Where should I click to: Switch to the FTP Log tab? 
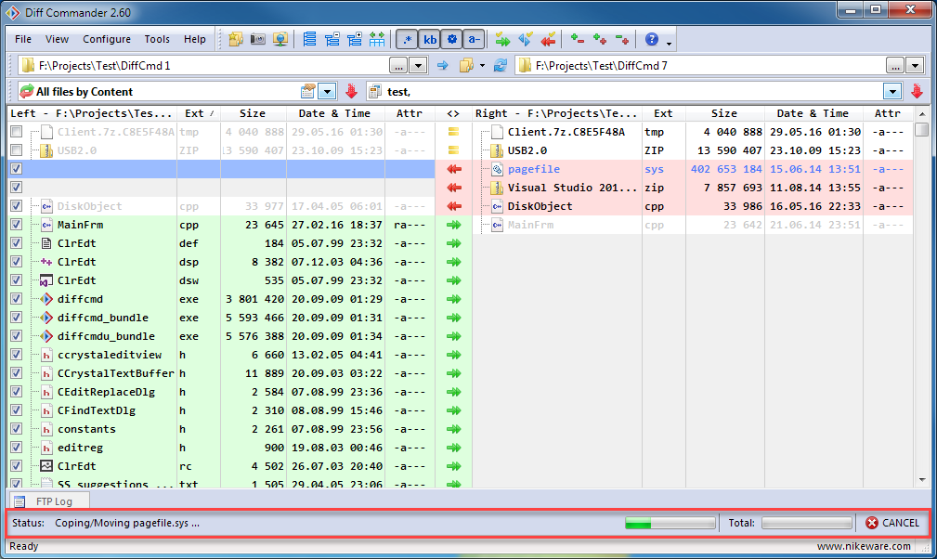tap(52, 500)
